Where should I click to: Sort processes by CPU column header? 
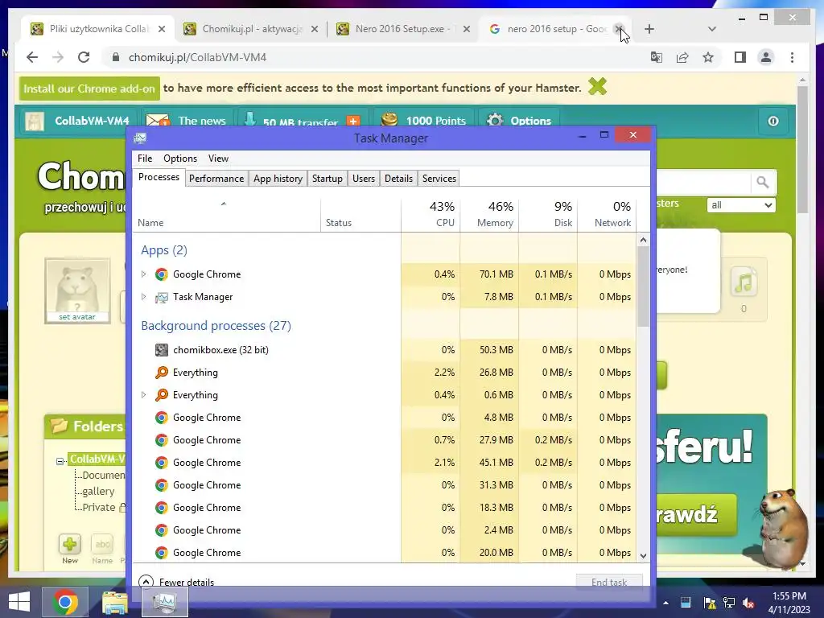click(431, 214)
